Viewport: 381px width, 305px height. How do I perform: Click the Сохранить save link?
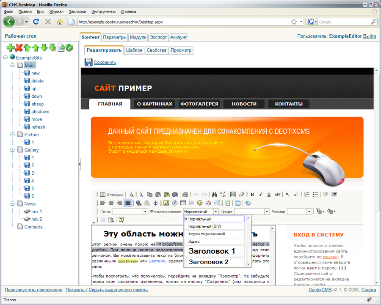click(x=105, y=62)
